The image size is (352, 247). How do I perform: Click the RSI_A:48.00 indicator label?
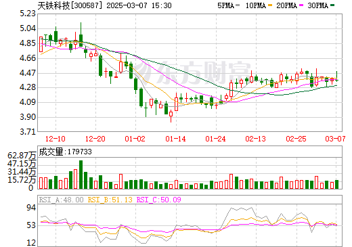[61, 200]
